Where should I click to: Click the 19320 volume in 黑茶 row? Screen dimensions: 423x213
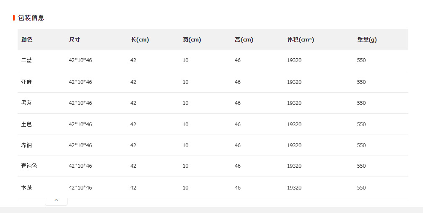294,103
